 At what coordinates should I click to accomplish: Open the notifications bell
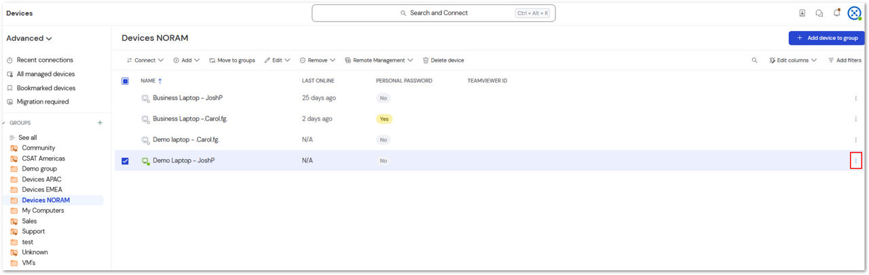pyautogui.click(x=837, y=13)
